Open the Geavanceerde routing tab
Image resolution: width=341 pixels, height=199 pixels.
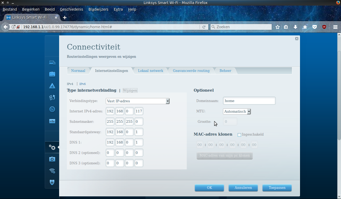click(x=191, y=71)
